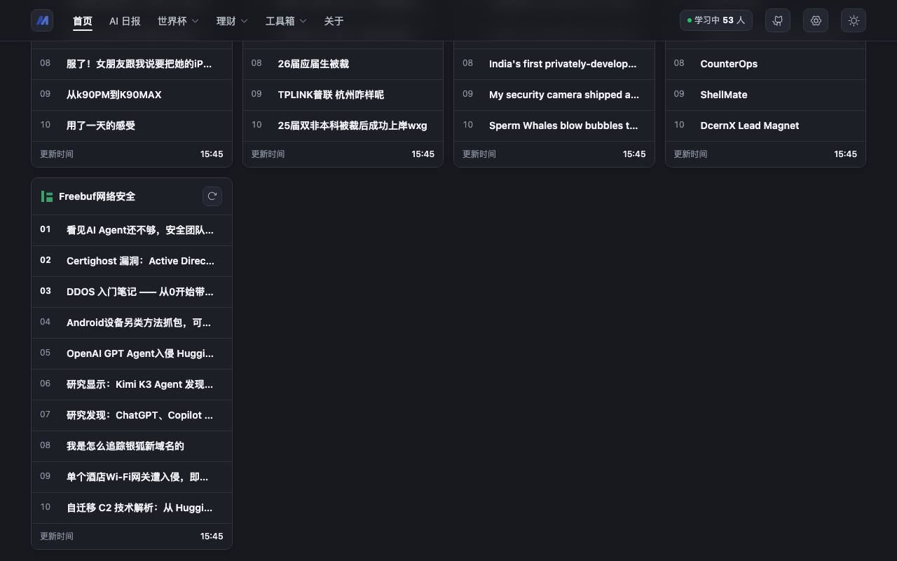
Task: Click the 学习中 53 人 status badge
Action: 716,20
